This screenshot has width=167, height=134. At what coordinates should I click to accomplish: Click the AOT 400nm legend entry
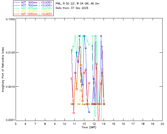click(33, 2)
